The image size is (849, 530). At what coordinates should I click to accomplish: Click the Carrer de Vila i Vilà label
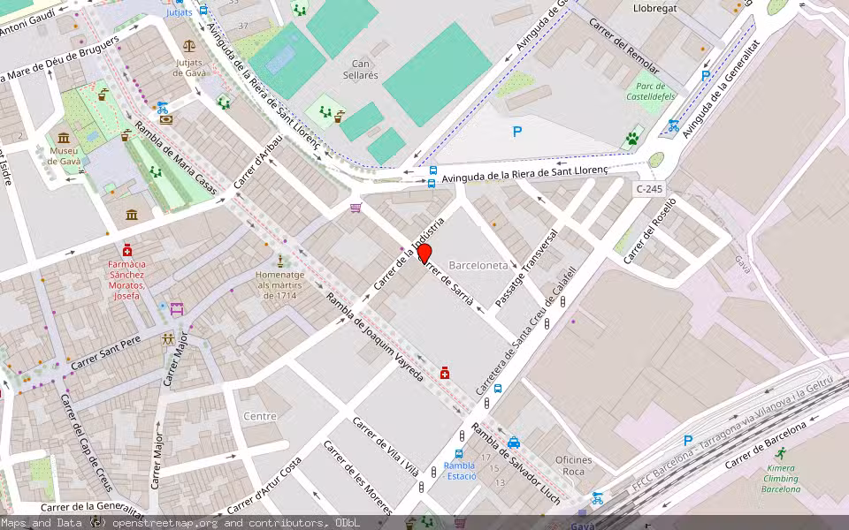coord(386,447)
